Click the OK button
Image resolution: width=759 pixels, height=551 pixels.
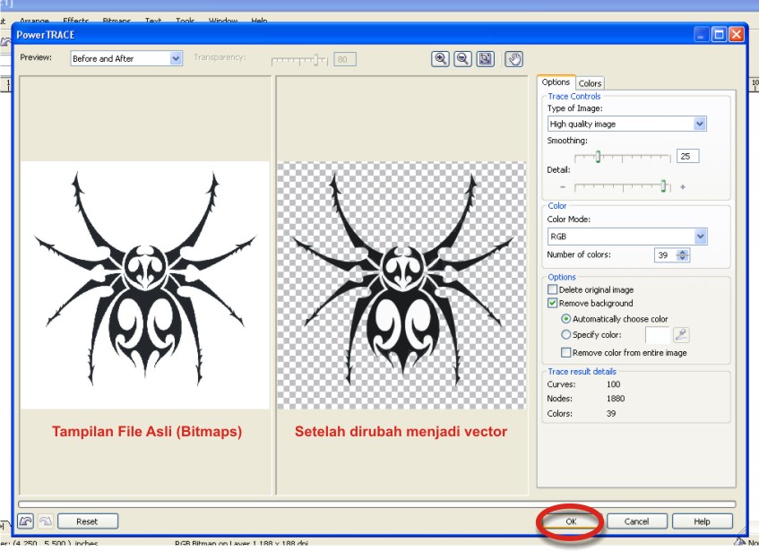[571, 521]
